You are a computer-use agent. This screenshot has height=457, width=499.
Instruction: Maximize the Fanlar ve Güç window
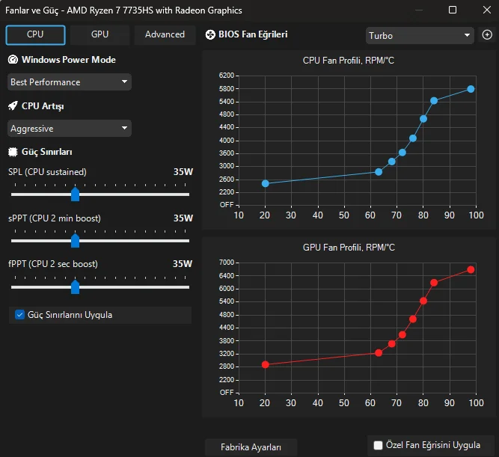point(452,10)
